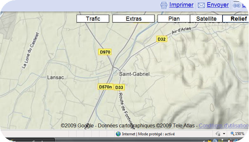Open the Extras overlay options
This screenshot has height=142, width=249.
point(133,19)
